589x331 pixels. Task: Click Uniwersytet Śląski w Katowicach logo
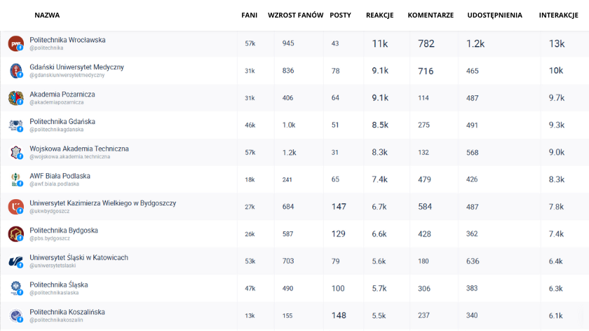click(x=15, y=262)
